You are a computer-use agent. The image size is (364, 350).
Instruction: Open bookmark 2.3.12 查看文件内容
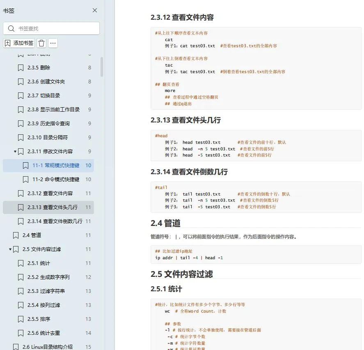click(x=48, y=193)
